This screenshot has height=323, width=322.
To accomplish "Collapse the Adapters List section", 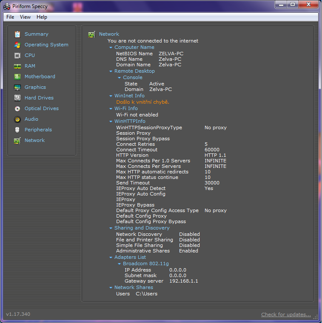I will tap(111, 257).
